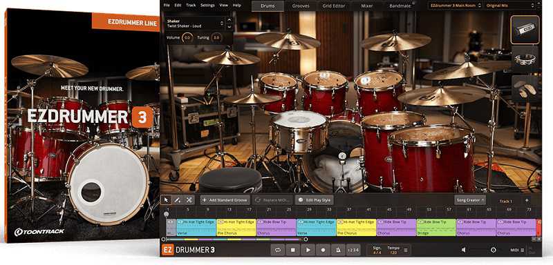This screenshot has height=265, width=553.
Task: Select the Track 1 label
Action: tap(505, 201)
